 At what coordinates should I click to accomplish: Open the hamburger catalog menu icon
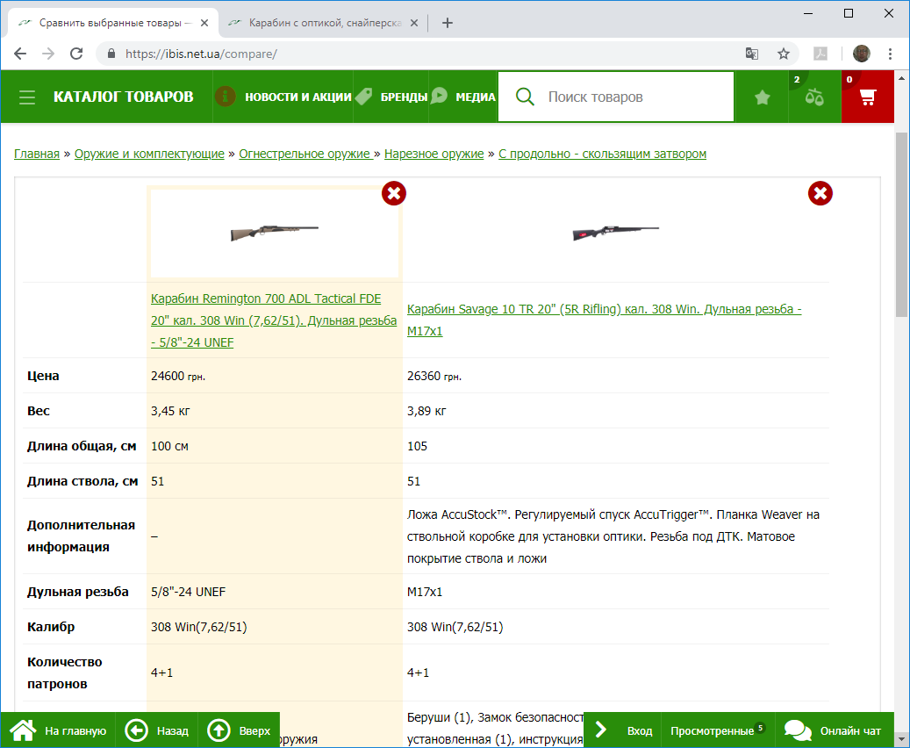[x=27, y=97]
